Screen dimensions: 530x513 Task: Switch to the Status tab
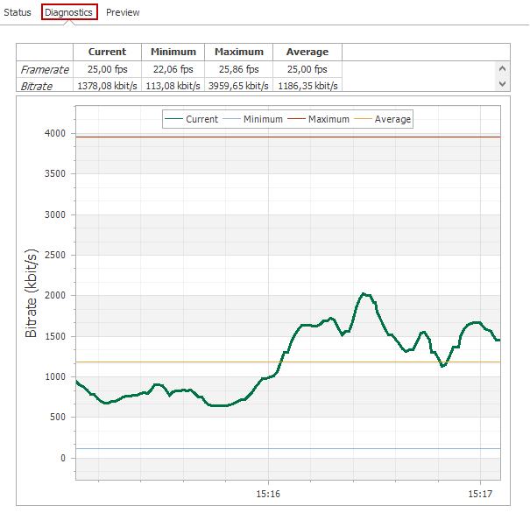coord(18,12)
